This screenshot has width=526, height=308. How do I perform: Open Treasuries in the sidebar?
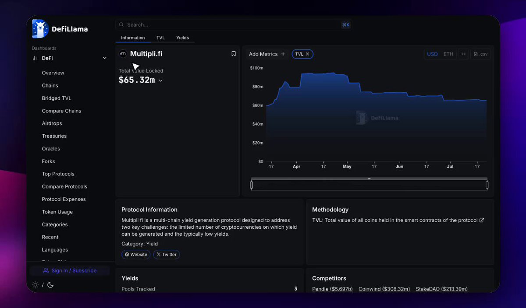[54, 136]
